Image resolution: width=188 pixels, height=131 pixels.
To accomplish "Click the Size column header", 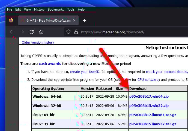I will click(x=122, y=89).
